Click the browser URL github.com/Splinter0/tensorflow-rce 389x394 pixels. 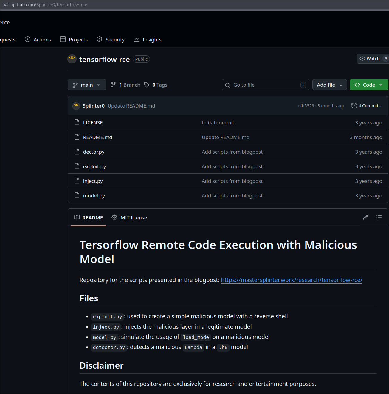click(x=49, y=5)
